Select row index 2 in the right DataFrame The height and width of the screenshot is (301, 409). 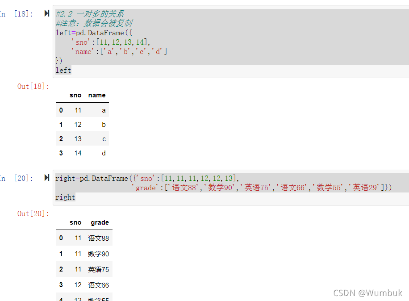(x=61, y=269)
